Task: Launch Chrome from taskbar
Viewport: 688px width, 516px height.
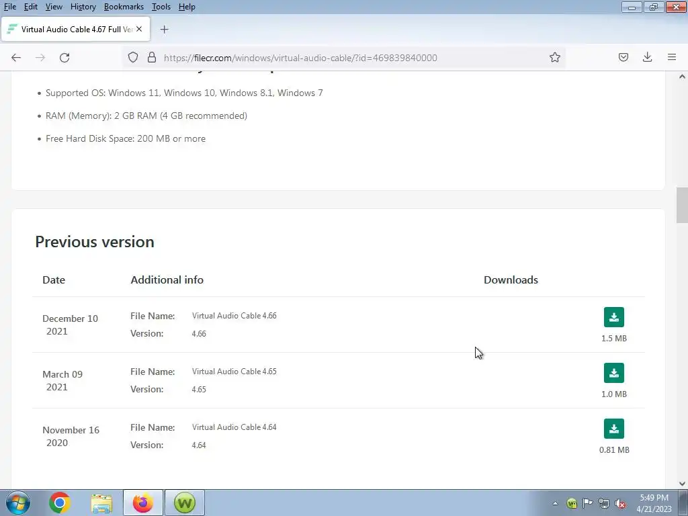Action: [x=60, y=503]
